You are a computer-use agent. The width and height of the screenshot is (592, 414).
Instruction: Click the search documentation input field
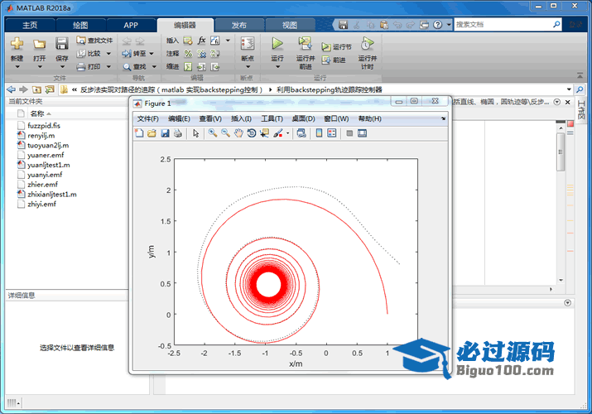coord(503,25)
